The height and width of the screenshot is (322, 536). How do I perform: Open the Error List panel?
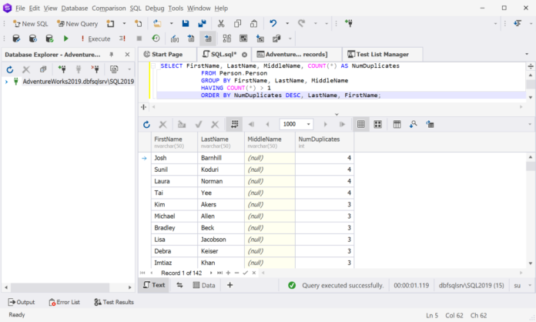(65, 302)
